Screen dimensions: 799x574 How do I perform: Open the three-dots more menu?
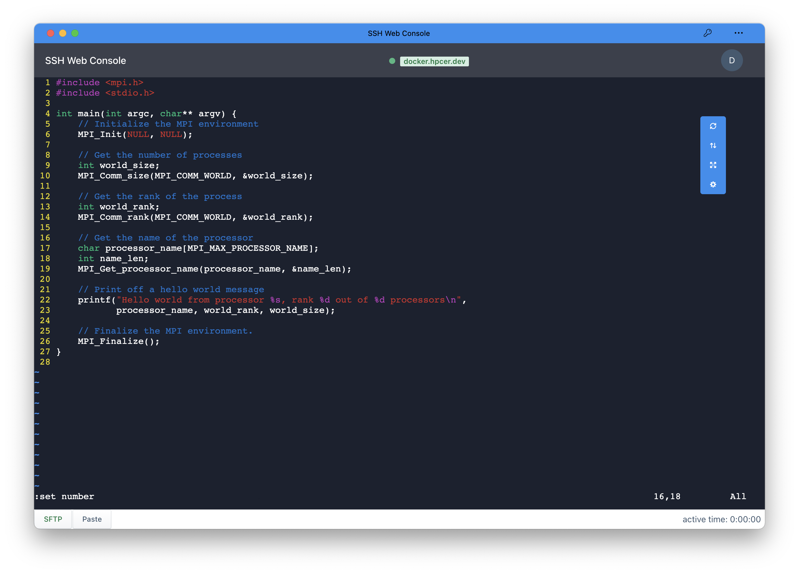coord(738,33)
